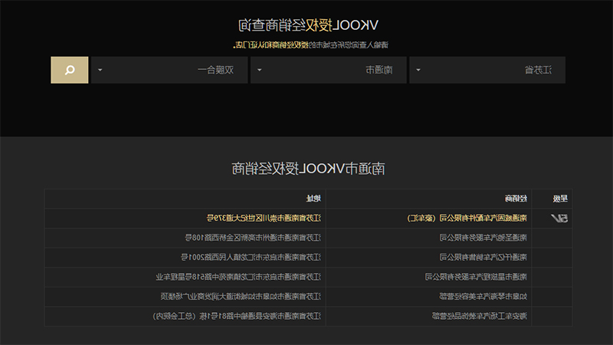The width and height of the screenshot is (613, 345).
Task: Click the city dropdown arrow caret
Action: 260,70
